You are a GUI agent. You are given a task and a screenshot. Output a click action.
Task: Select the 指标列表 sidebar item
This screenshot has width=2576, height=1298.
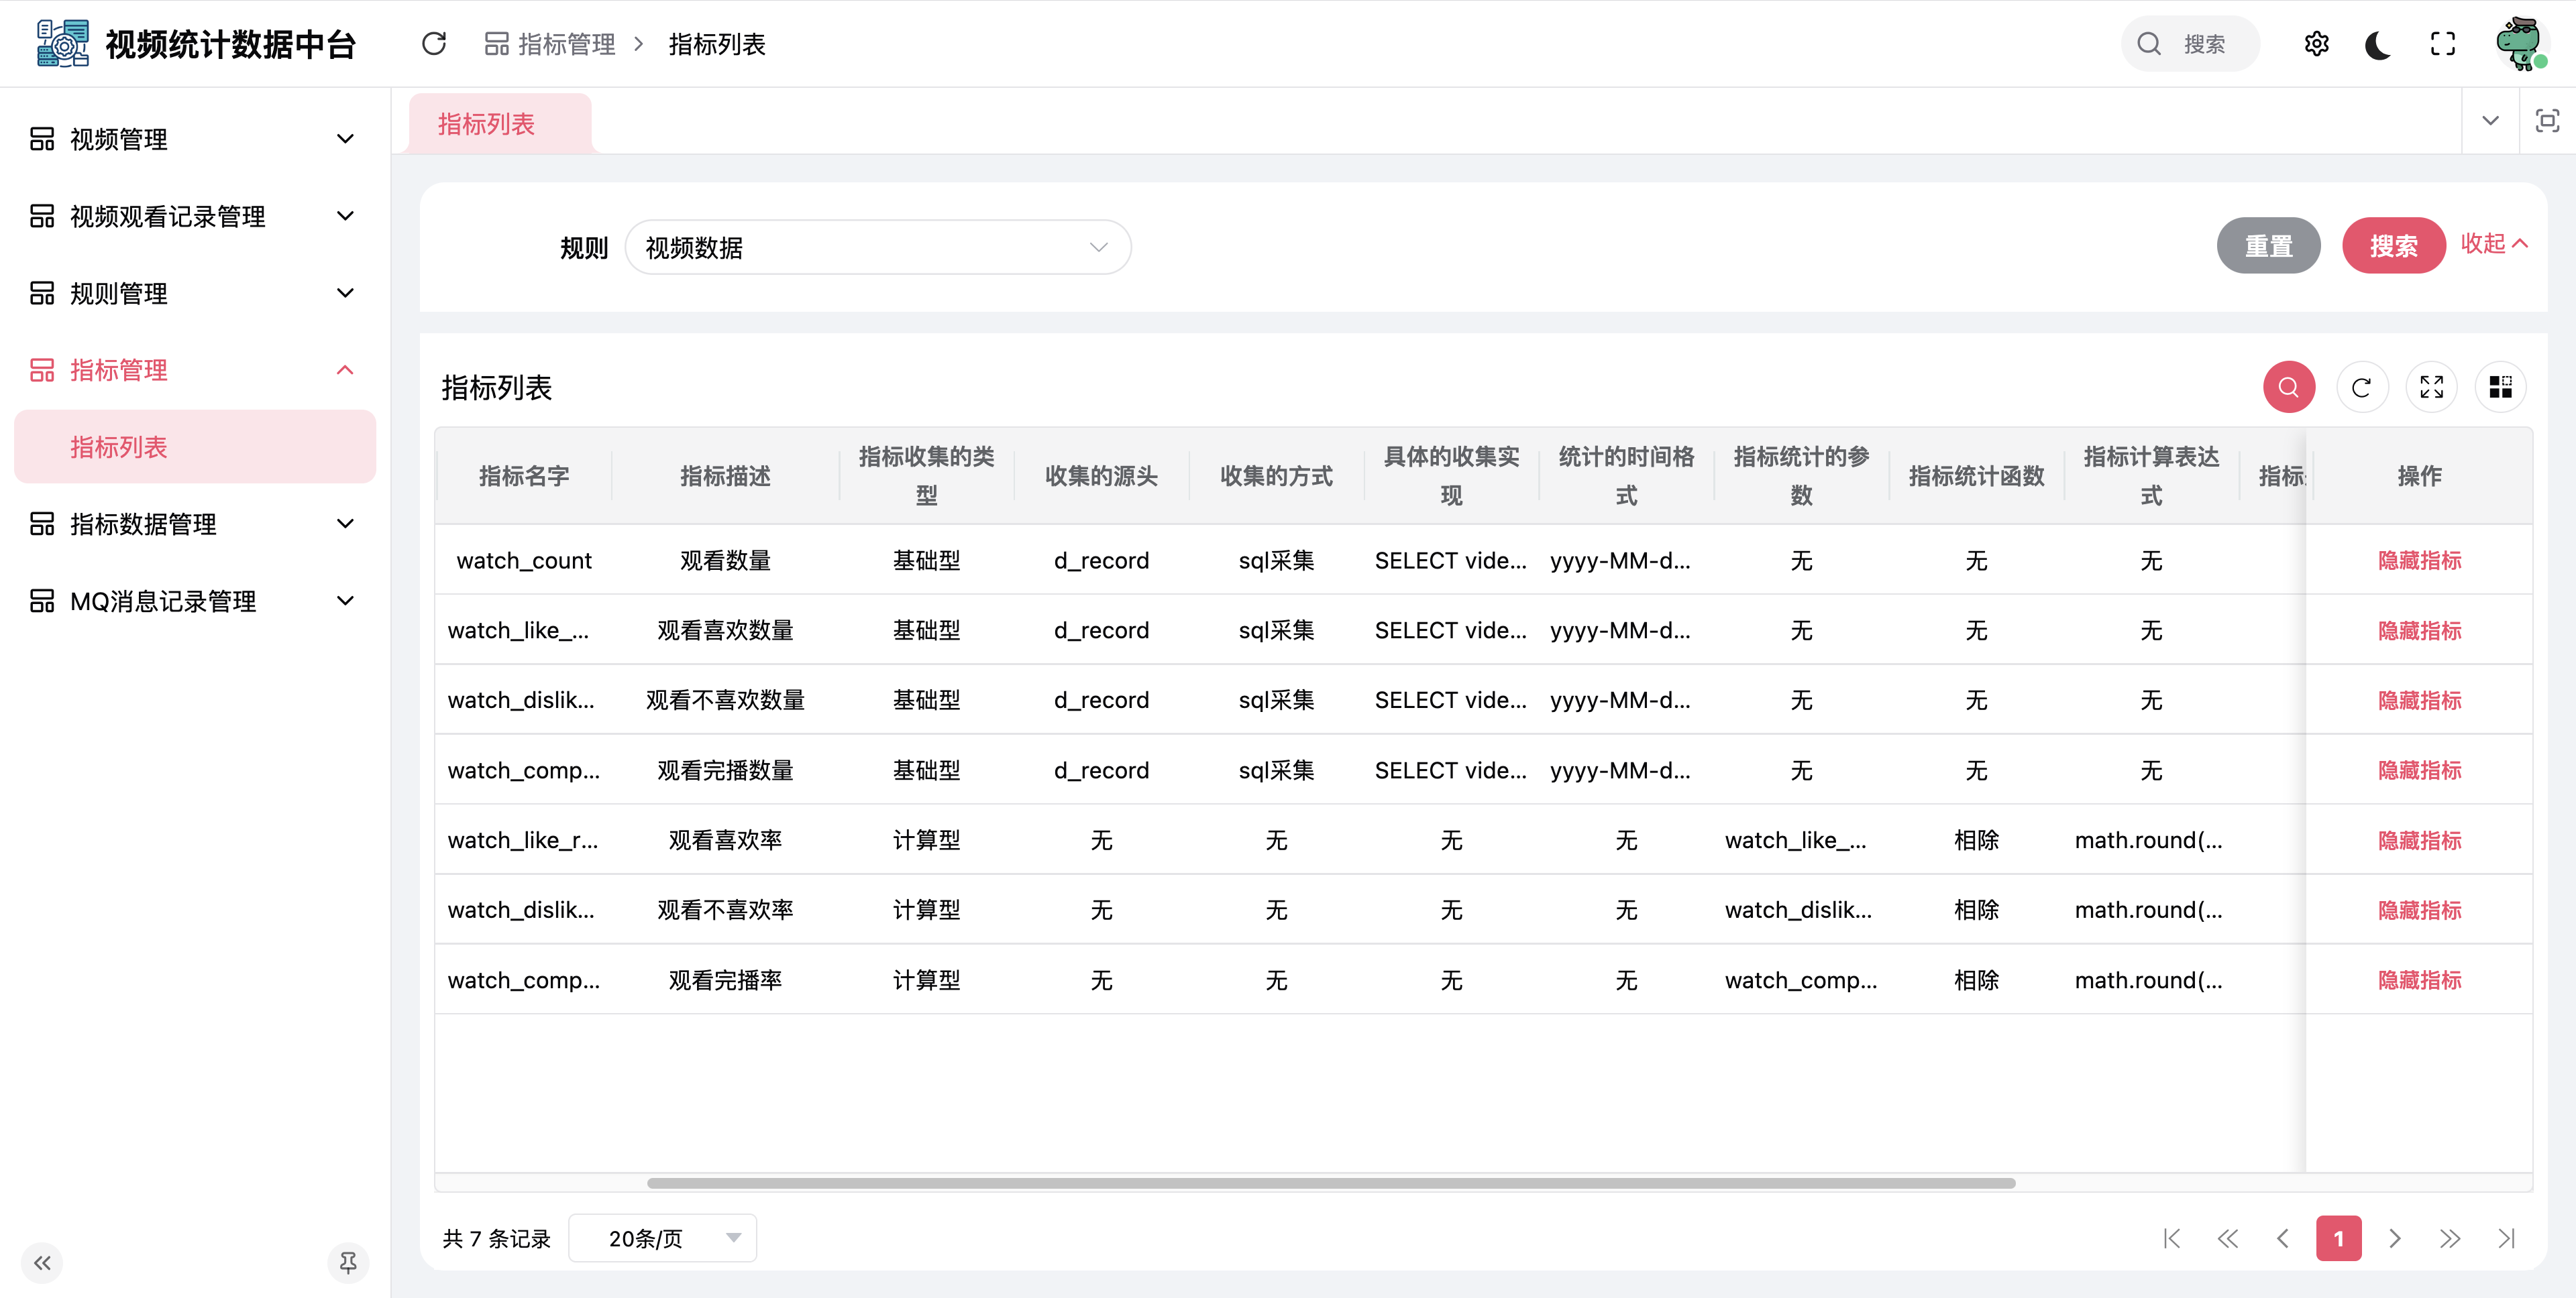pos(195,447)
